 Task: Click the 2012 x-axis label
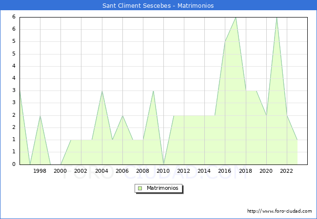click(183, 171)
